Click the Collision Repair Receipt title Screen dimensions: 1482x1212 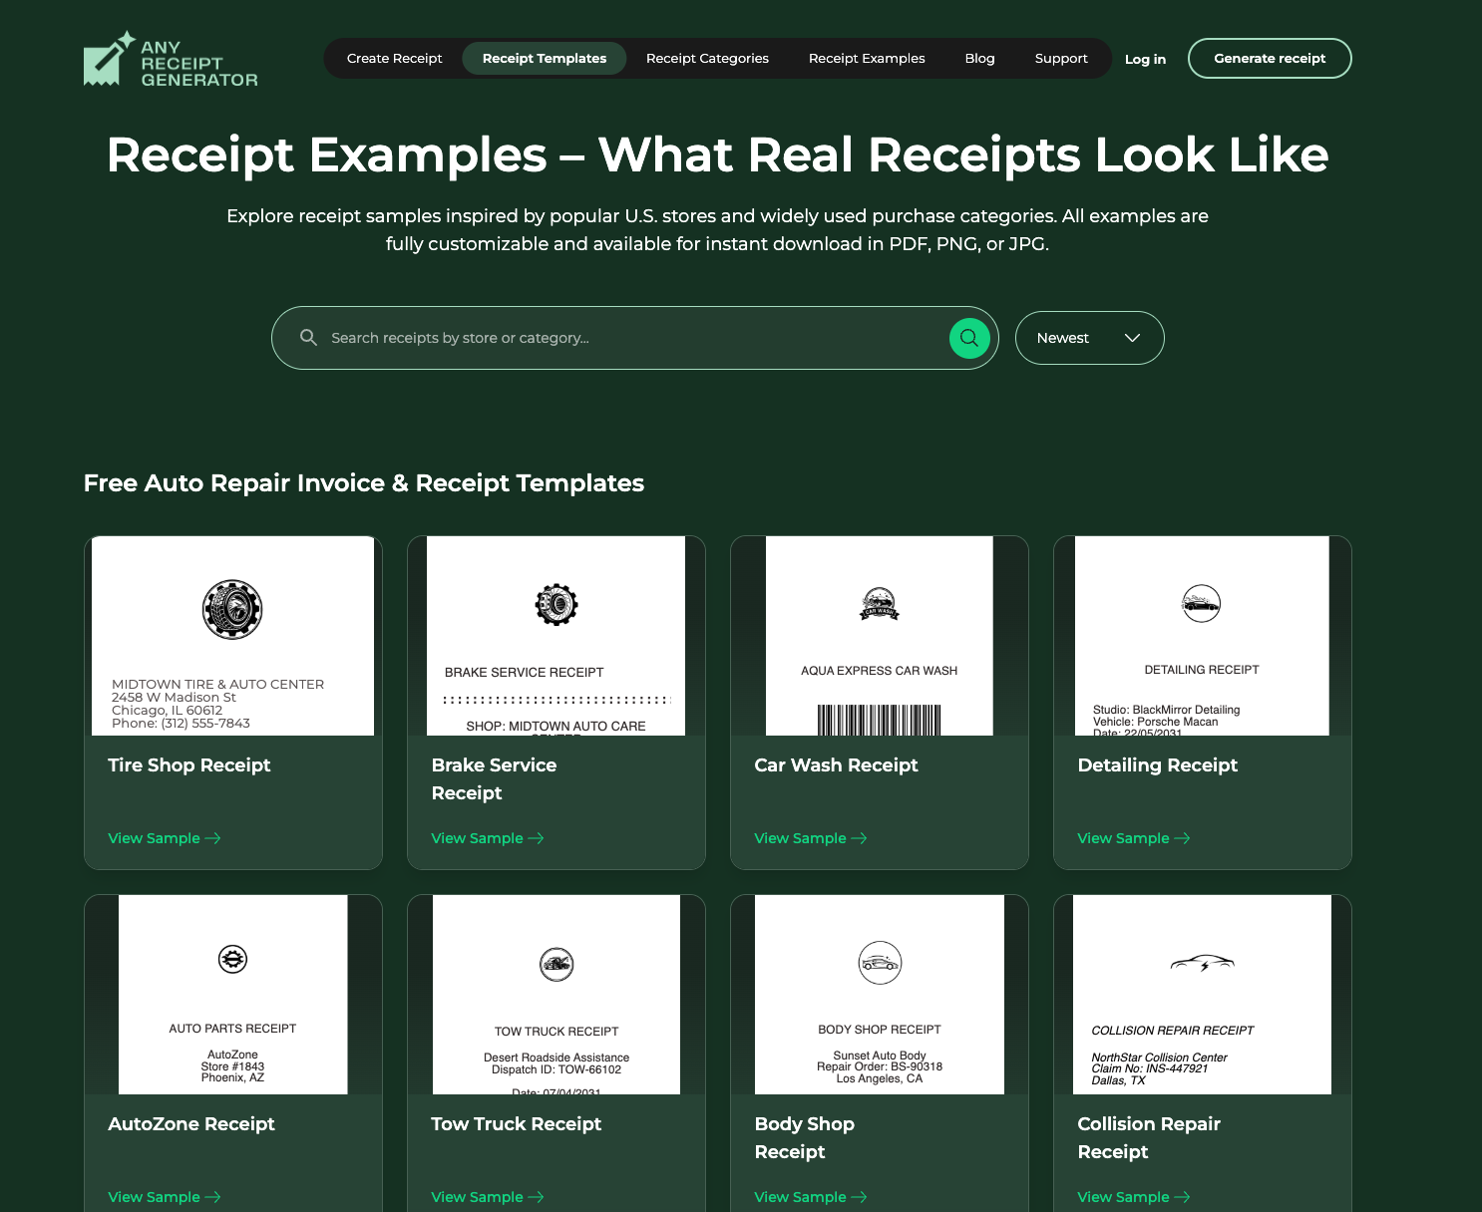[1149, 1138]
